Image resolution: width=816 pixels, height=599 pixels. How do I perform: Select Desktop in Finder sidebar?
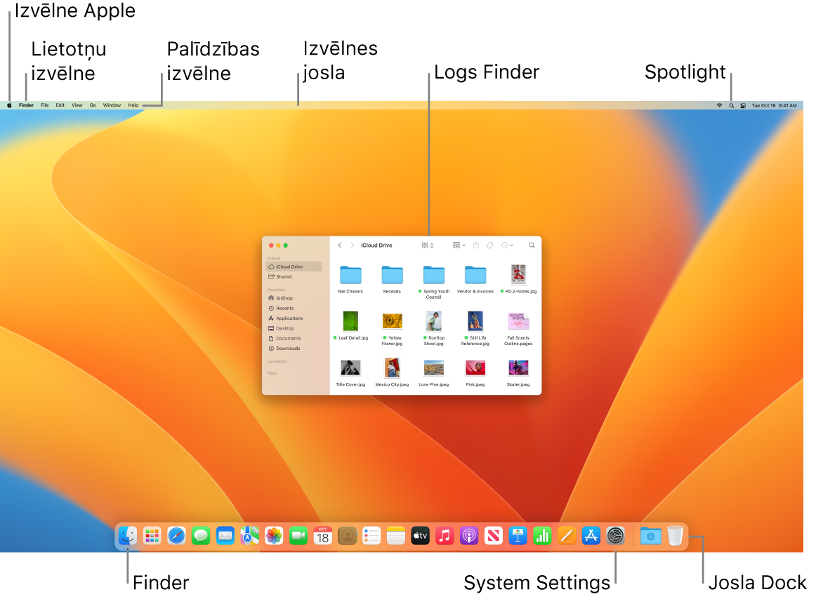[x=294, y=329]
